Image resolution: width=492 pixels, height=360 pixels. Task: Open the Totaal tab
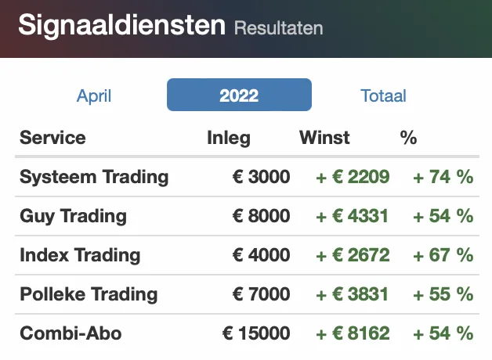[x=383, y=95]
